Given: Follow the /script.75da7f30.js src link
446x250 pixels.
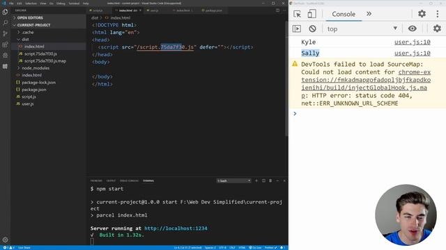Looking at the screenshot, I should tap(165, 47).
